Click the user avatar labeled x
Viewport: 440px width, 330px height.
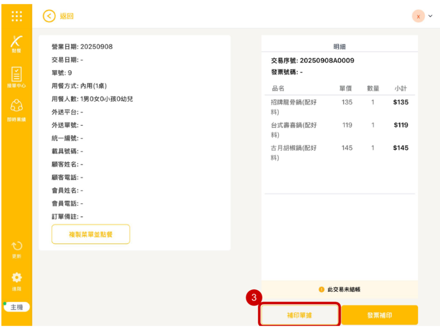[418, 16]
